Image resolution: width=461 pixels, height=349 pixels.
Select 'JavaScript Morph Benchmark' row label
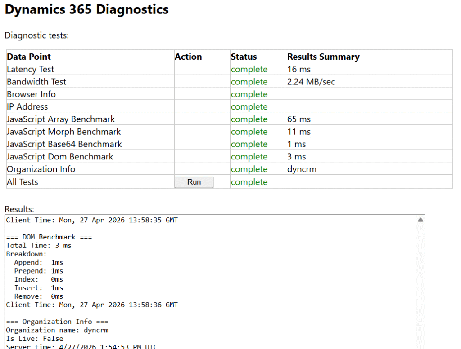point(64,132)
